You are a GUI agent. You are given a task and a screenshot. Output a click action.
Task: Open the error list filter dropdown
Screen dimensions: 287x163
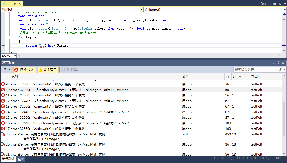[x=7, y=69]
